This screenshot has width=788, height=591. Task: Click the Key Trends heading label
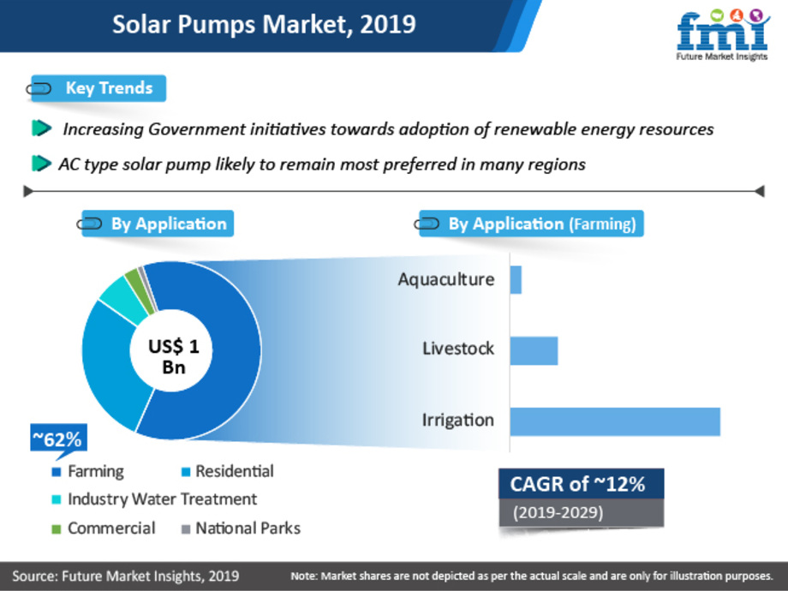109,88
